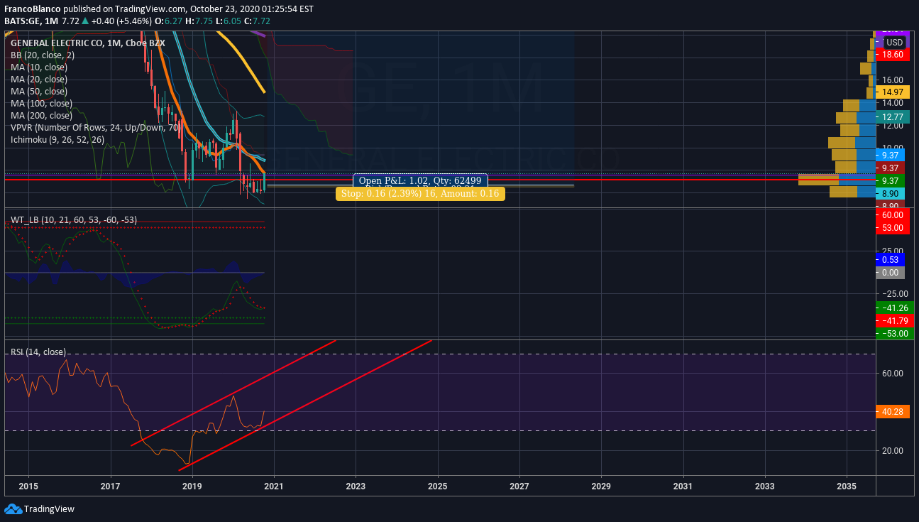Select the lower red RSI channel trendline
919x522 pixels.
tap(305, 406)
